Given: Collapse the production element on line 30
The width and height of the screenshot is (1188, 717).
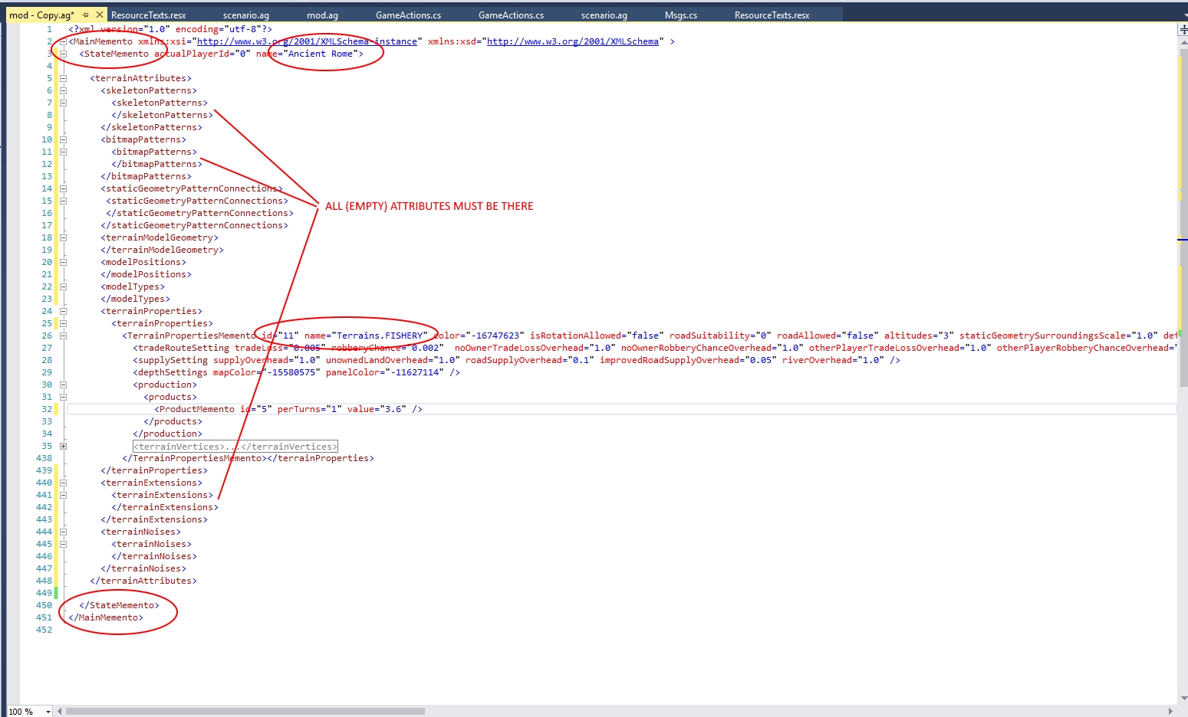Looking at the screenshot, I should [x=63, y=385].
